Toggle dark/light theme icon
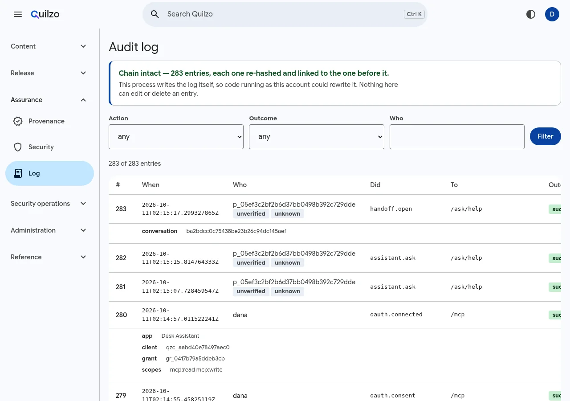 531,14
